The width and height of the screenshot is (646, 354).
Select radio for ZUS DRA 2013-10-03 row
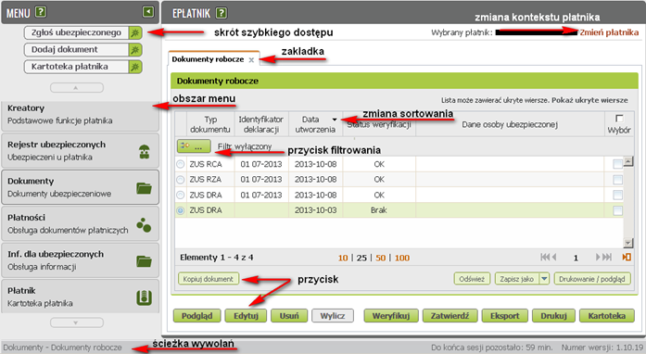click(181, 210)
